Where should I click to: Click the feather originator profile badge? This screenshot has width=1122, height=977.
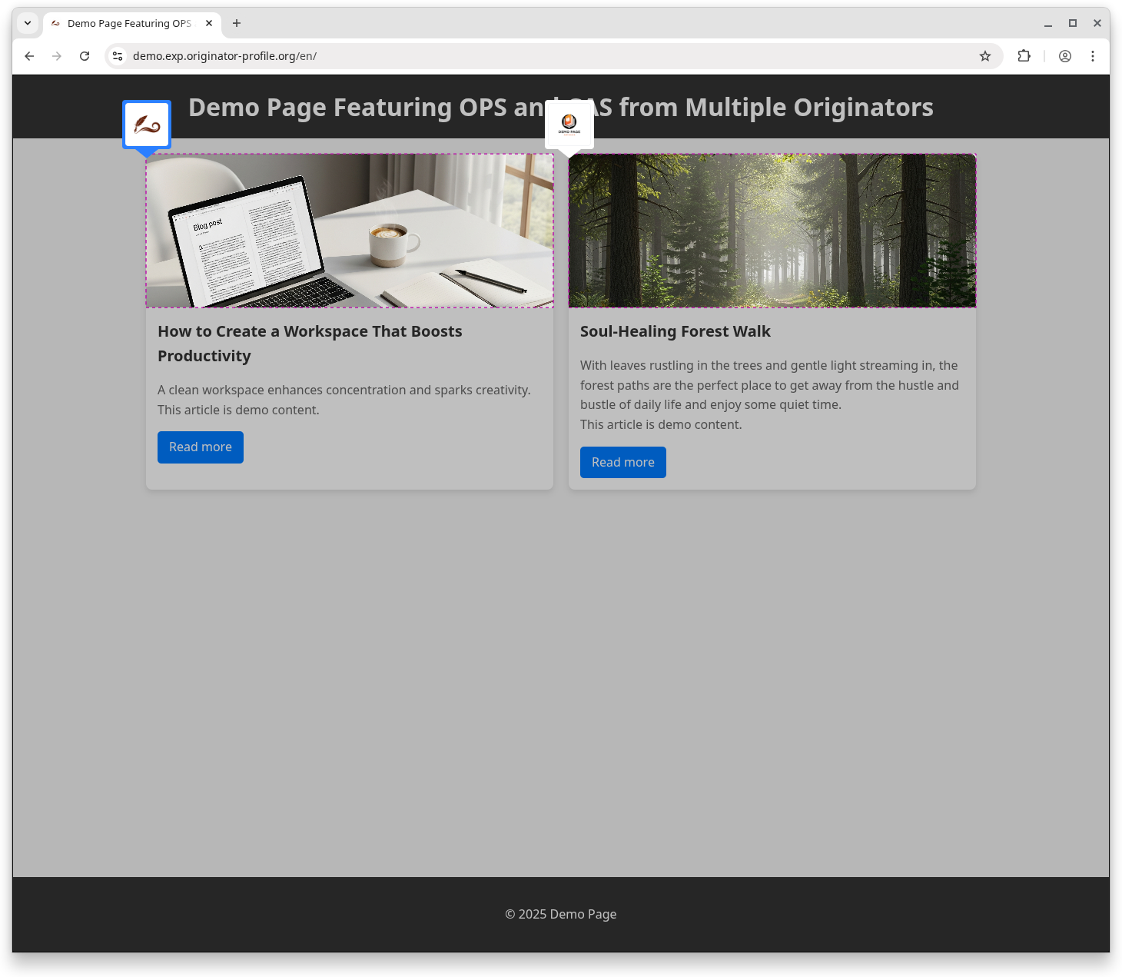(x=147, y=125)
